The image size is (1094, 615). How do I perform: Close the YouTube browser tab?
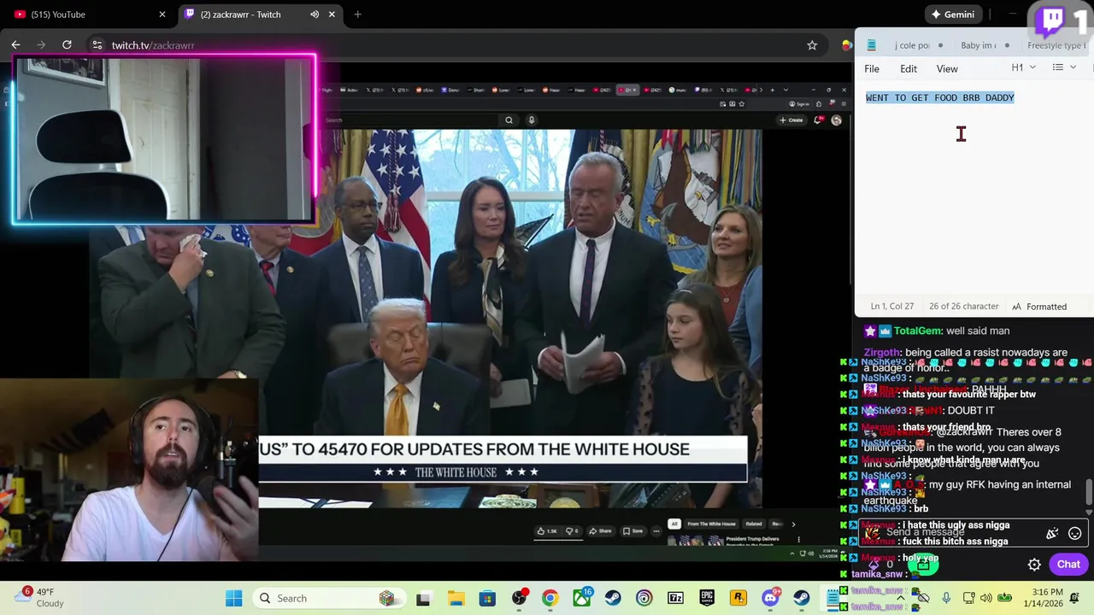coord(162,15)
